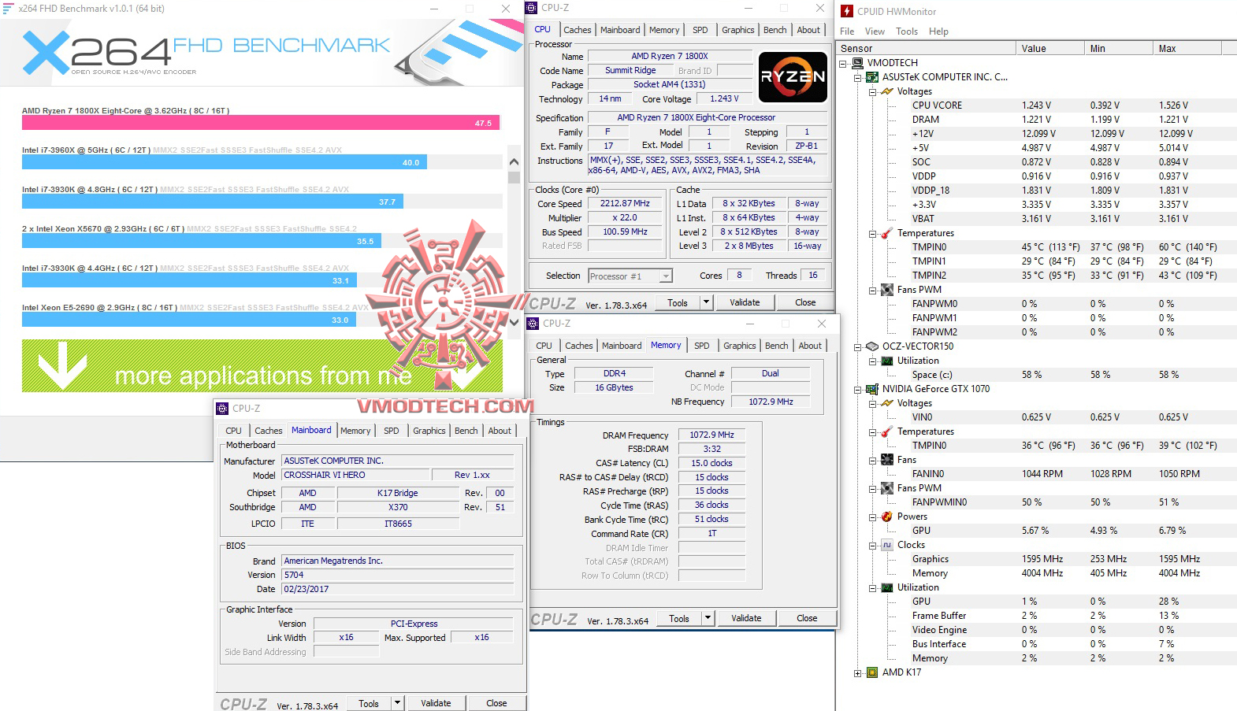
Task: Switch to Caches tab in top CPU-Z window
Action: point(578,30)
